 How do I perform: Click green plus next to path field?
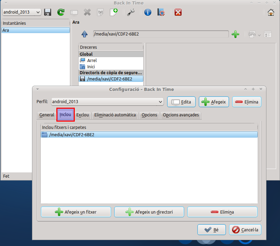click(x=235, y=34)
